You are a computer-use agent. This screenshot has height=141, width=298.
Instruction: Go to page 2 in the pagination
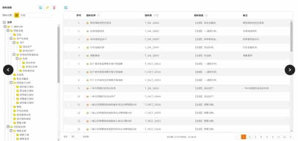250,137
